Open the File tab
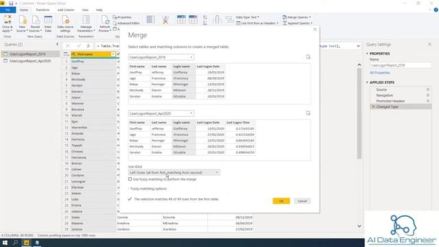439x247 pixels. 8,10
